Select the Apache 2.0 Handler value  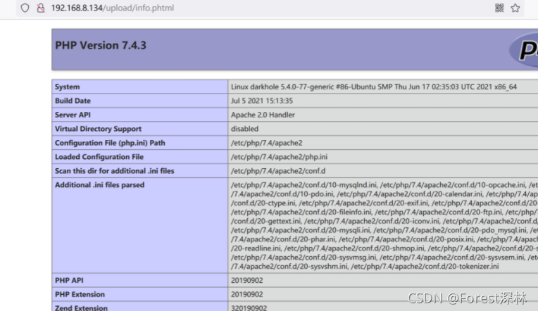tap(263, 115)
